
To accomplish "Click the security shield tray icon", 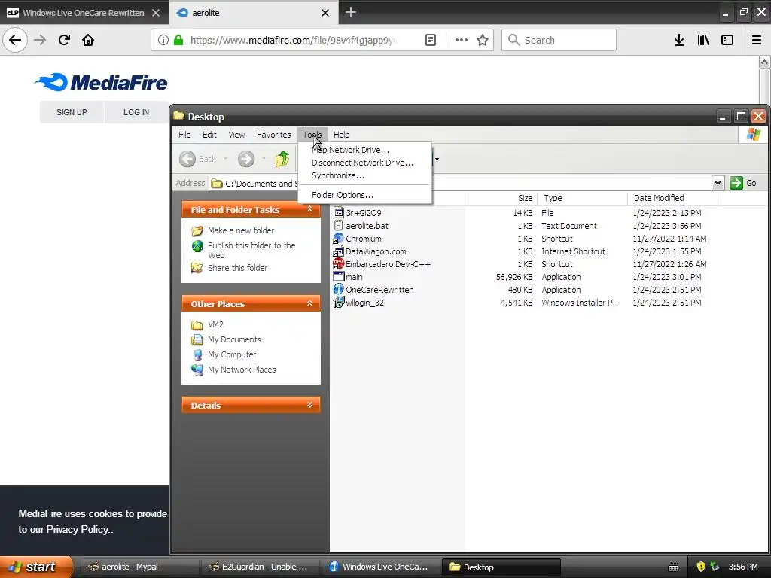I will coord(701,567).
